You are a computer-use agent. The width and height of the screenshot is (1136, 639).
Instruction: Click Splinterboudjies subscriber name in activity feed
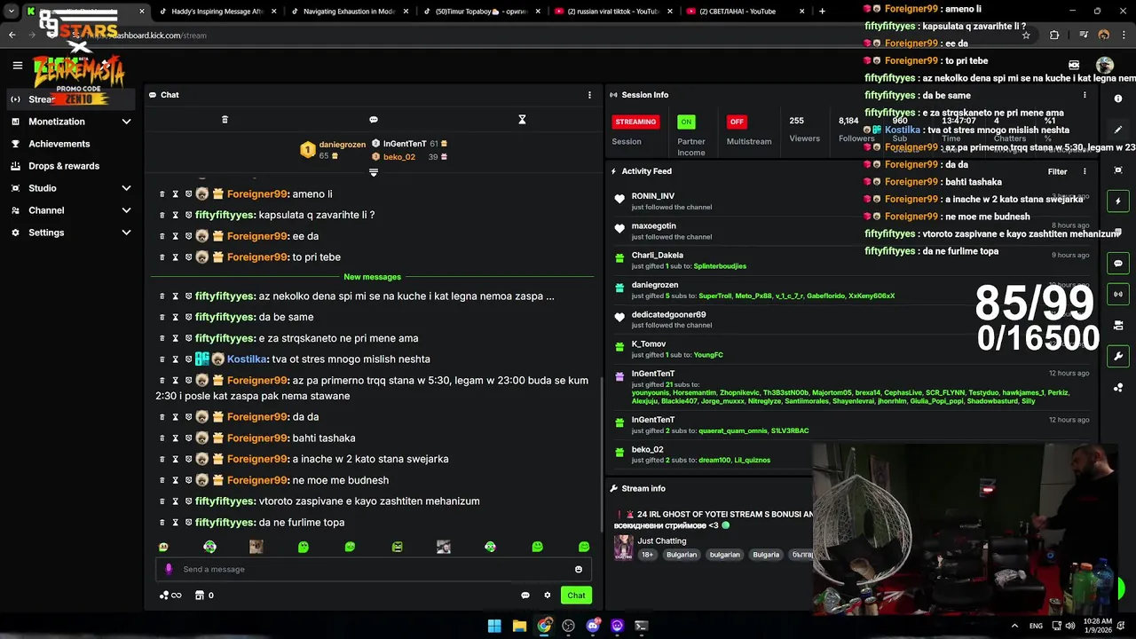pos(720,266)
